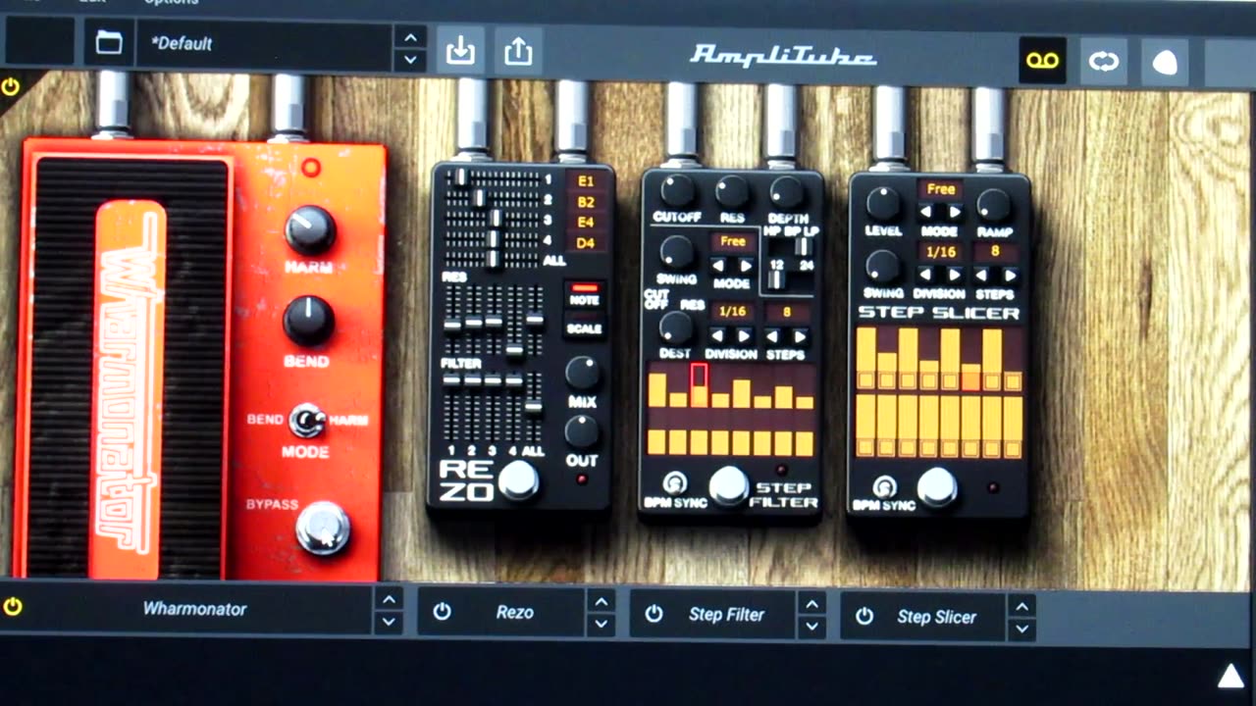Screen dimensions: 1256x706
Task: Click Step Filter MODE left arrow
Action: [719, 266]
